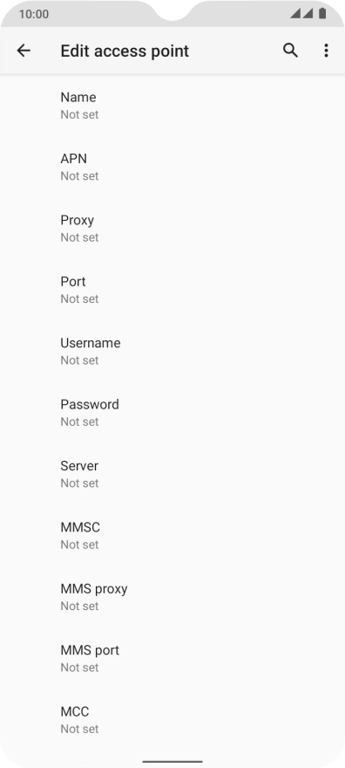
Task: Edit the Username field
Action: point(172,351)
